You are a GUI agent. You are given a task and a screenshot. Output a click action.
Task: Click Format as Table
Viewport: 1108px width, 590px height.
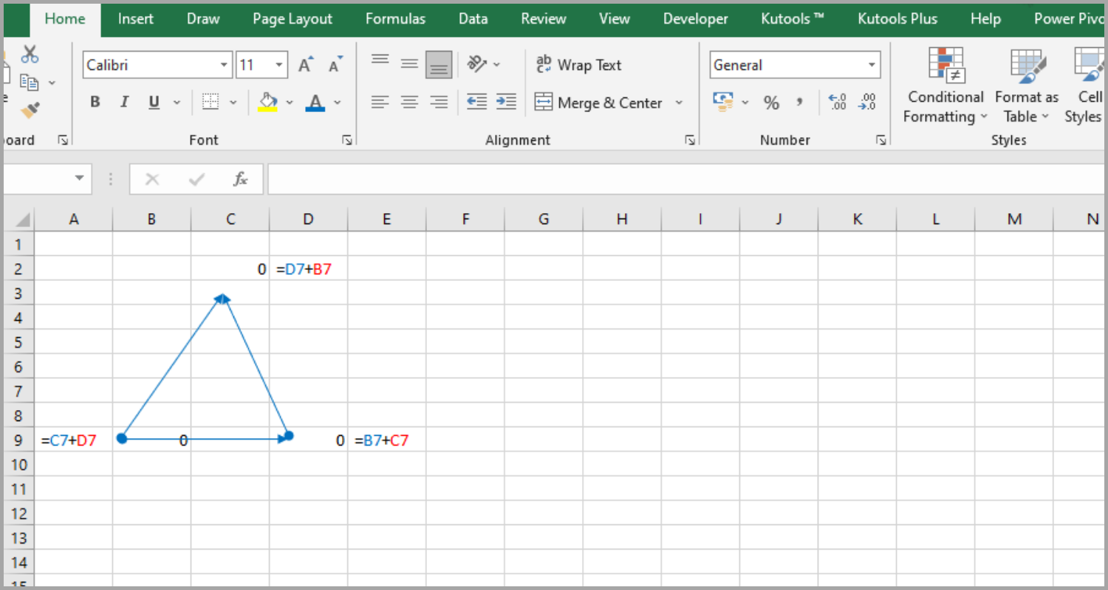coord(1027,85)
